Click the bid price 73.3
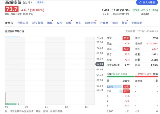This screenshot has width=160, height=114. [x=127, y=106]
